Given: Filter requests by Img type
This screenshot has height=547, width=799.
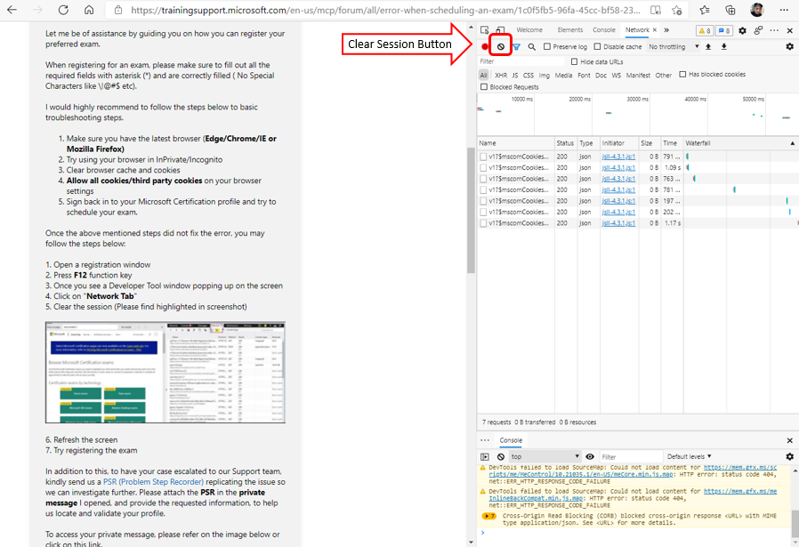Looking at the screenshot, I should (x=545, y=76).
